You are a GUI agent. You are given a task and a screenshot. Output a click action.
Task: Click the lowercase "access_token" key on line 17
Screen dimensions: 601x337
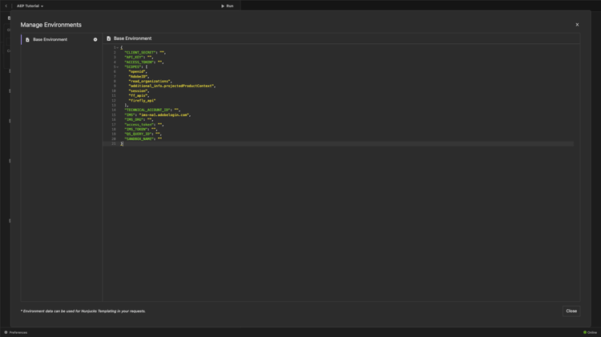coord(139,124)
